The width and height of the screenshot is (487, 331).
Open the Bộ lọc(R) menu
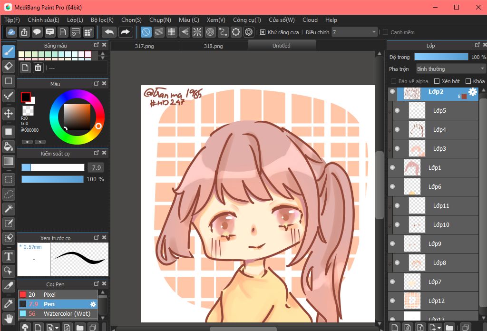[x=102, y=20]
